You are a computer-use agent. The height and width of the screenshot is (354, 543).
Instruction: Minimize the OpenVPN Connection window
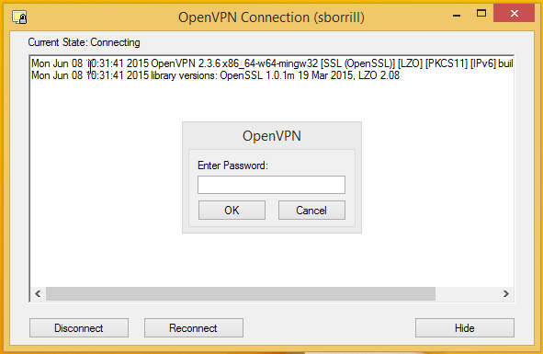[x=457, y=14]
